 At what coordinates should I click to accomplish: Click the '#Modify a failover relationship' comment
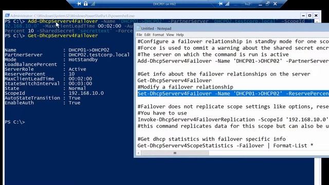tap(185, 87)
